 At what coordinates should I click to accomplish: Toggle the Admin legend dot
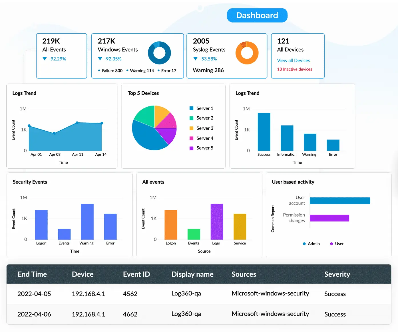304,244
